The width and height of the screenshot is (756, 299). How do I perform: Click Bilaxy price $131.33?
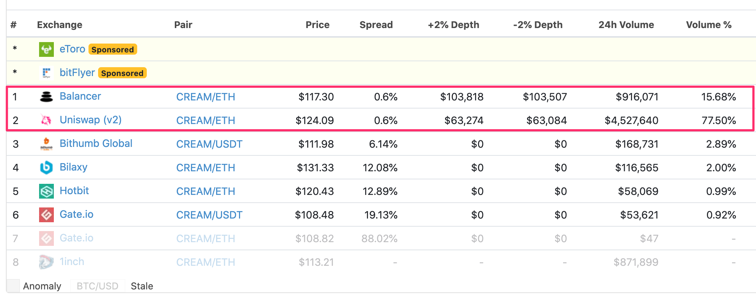315,168
